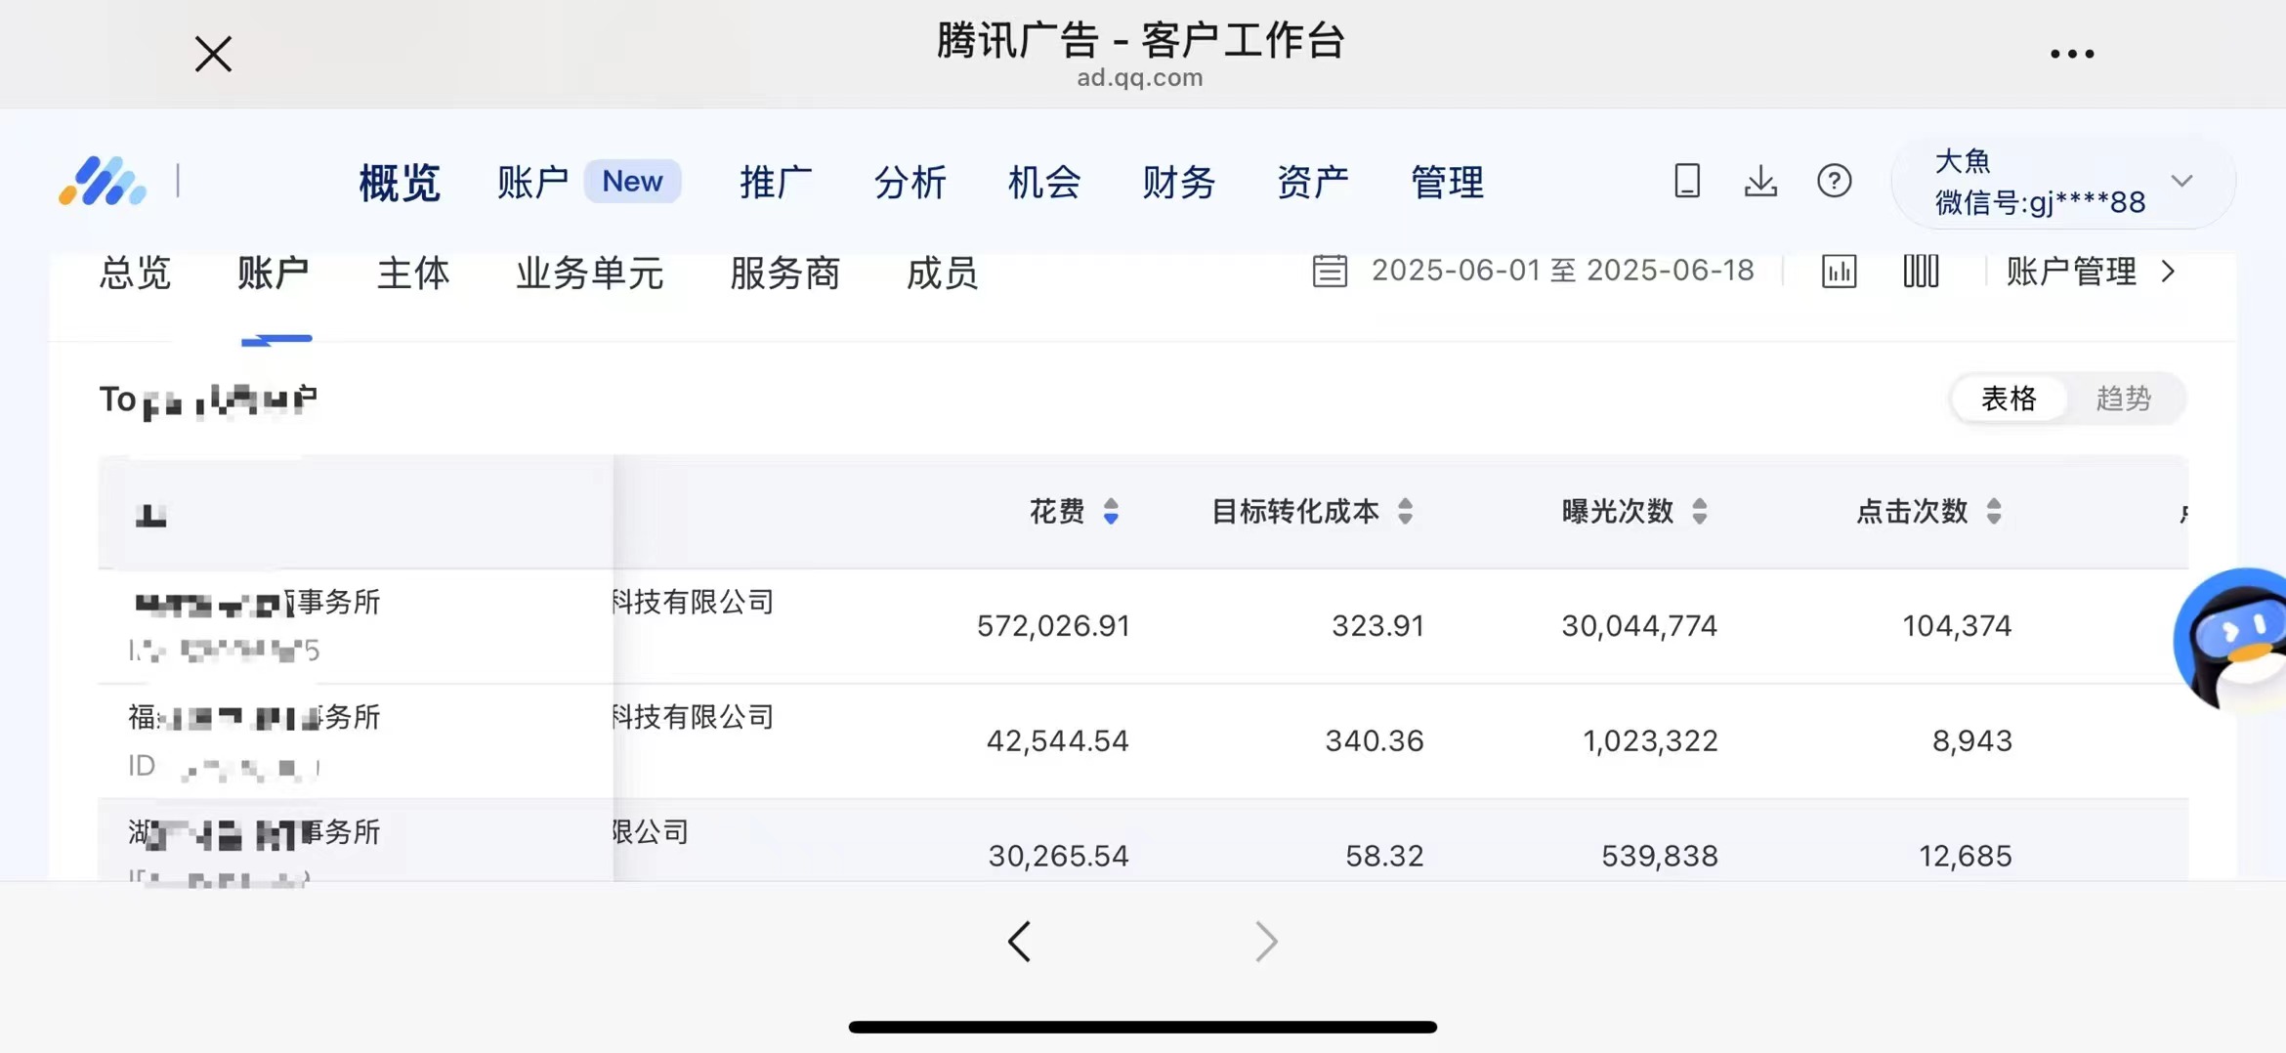
Task: Click the calendar icon beside the date range
Action: pos(1330,271)
